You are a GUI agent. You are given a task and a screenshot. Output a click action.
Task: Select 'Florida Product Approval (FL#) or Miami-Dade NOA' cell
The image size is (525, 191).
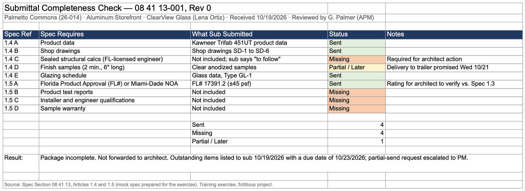pyautogui.click(x=115, y=84)
